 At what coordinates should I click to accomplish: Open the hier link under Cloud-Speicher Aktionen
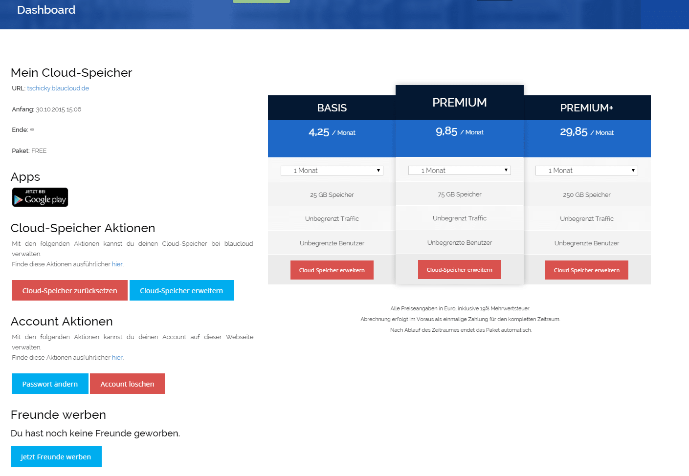(x=117, y=264)
